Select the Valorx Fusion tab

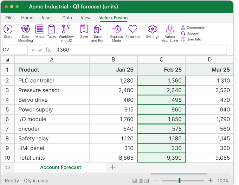tap(114, 18)
